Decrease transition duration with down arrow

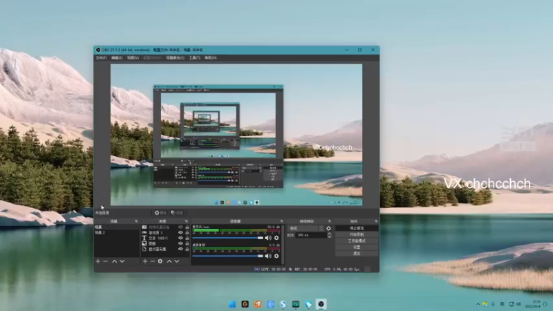(x=330, y=236)
